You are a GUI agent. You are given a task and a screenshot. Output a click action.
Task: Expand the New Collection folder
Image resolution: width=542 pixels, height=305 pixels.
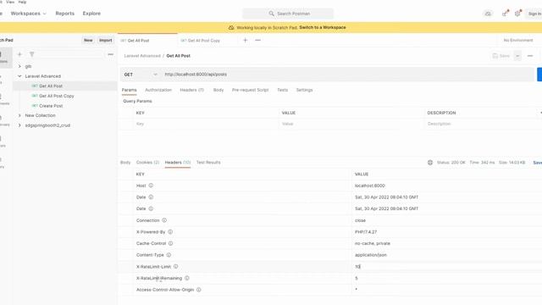(x=19, y=115)
